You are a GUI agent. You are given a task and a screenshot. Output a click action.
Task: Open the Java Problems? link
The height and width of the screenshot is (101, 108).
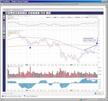coord(32,96)
